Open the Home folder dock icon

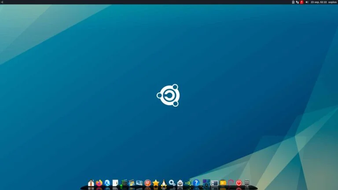coord(91,183)
